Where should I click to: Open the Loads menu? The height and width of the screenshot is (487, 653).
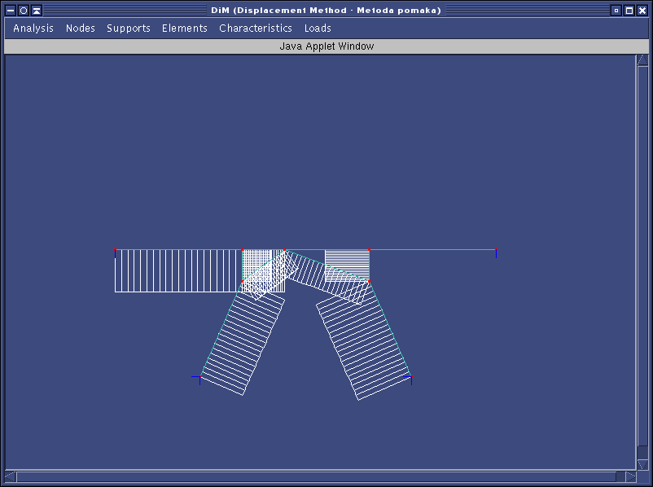(318, 29)
